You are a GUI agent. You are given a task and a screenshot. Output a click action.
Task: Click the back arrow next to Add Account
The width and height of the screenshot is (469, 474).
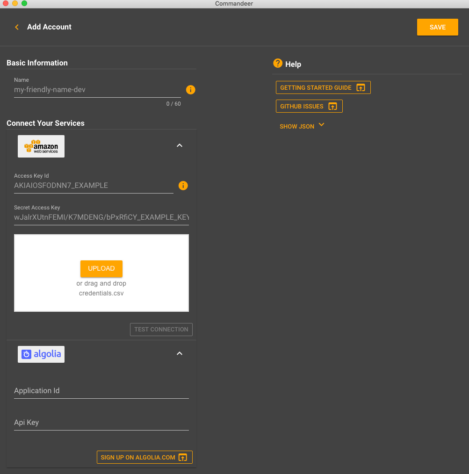tap(17, 27)
